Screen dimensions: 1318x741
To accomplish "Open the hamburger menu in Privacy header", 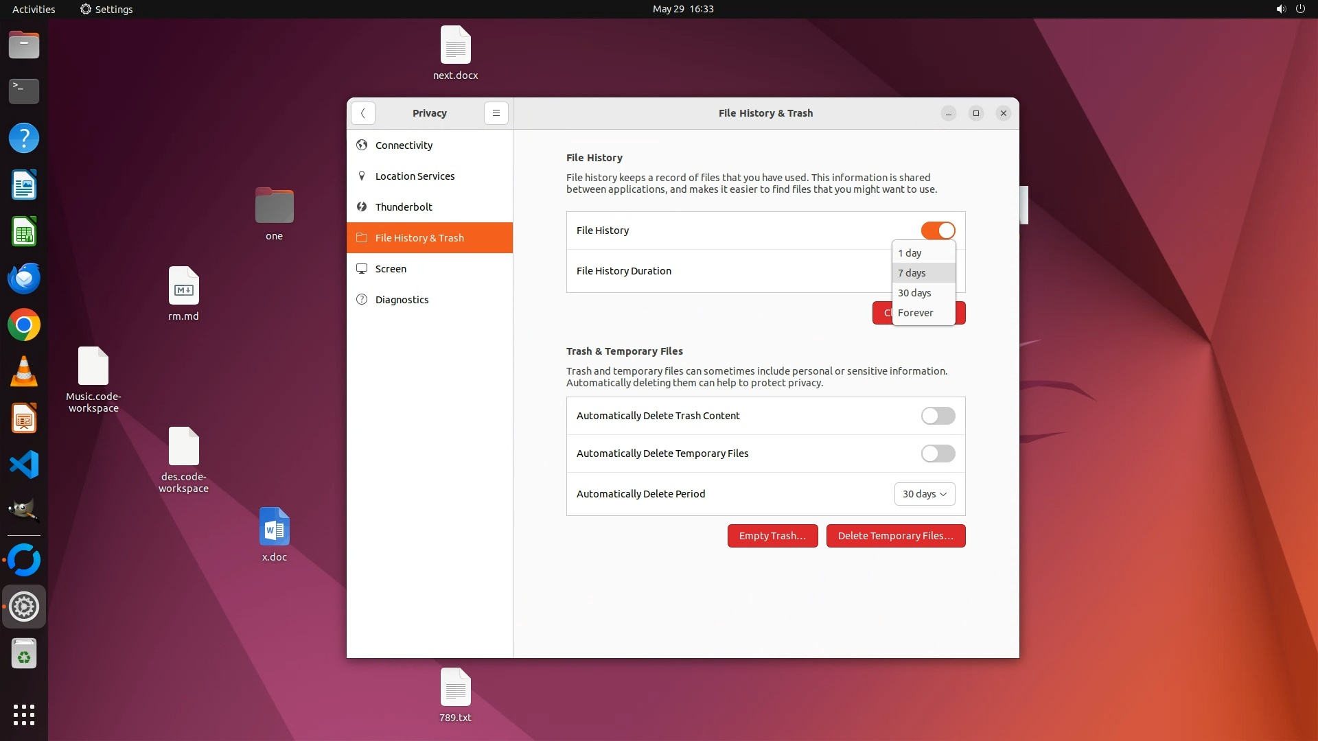I will click(x=496, y=113).
